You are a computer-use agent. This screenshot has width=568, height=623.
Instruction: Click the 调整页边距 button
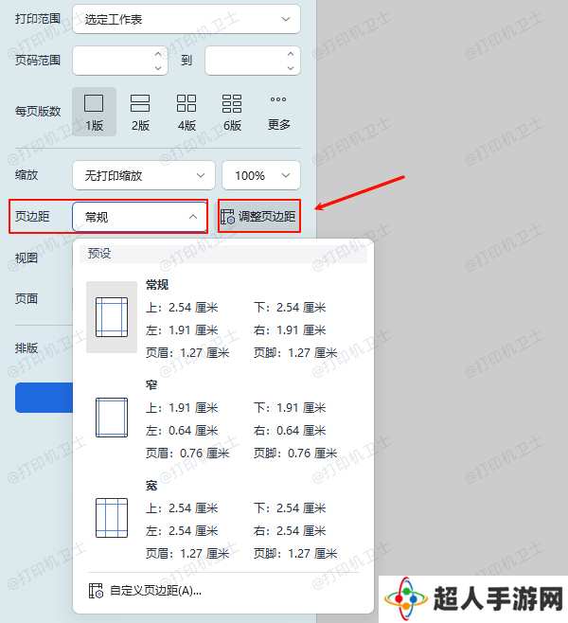pos(259,217)
